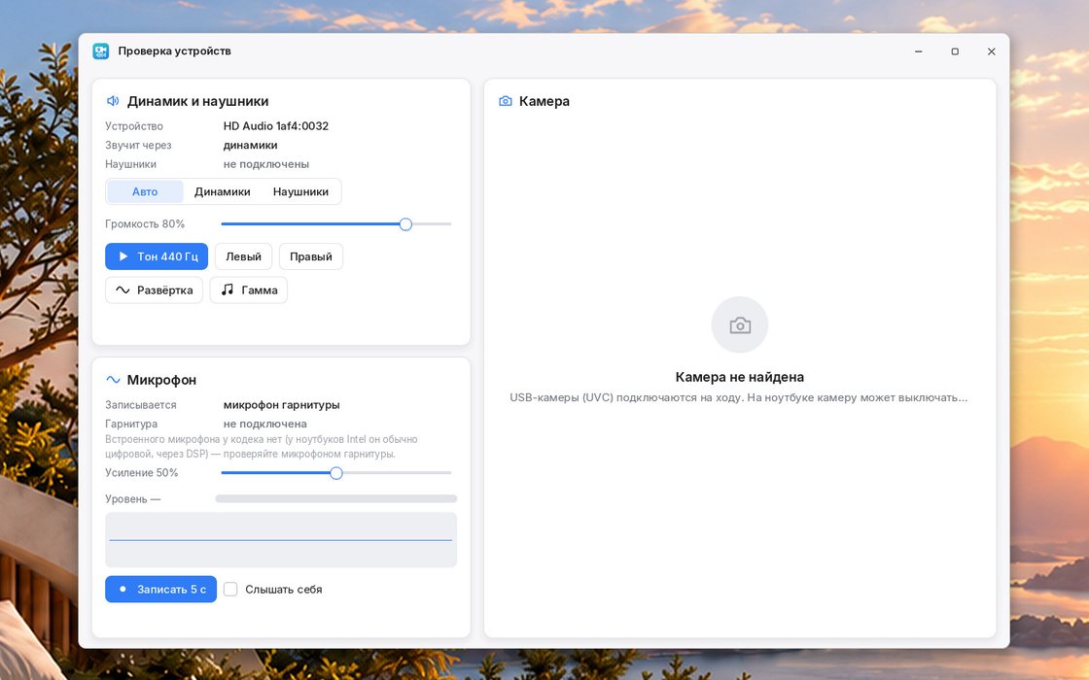
Task: Click the speaker icon beside Динамик и наушники
Action: (x=113, y=101)
